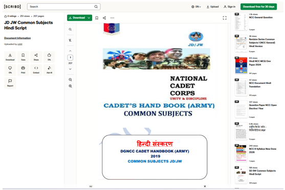
Task: Click thumbnail of NCC General Question
Action: click(241, 21)
